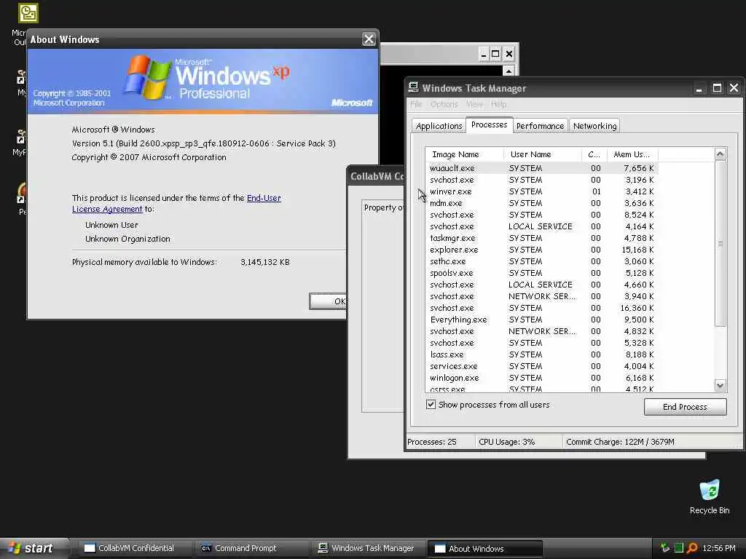Click the process list scrollbar thumb
The image size is (746, 559).
720,243
